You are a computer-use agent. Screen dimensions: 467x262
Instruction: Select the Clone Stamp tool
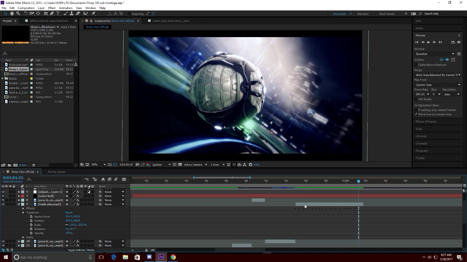click(x=72, y=13)
